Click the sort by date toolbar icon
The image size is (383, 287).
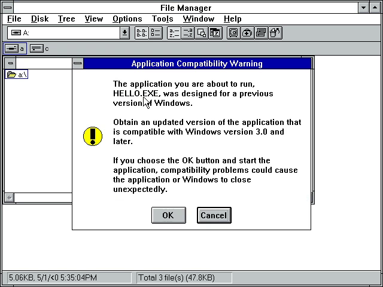215,33
